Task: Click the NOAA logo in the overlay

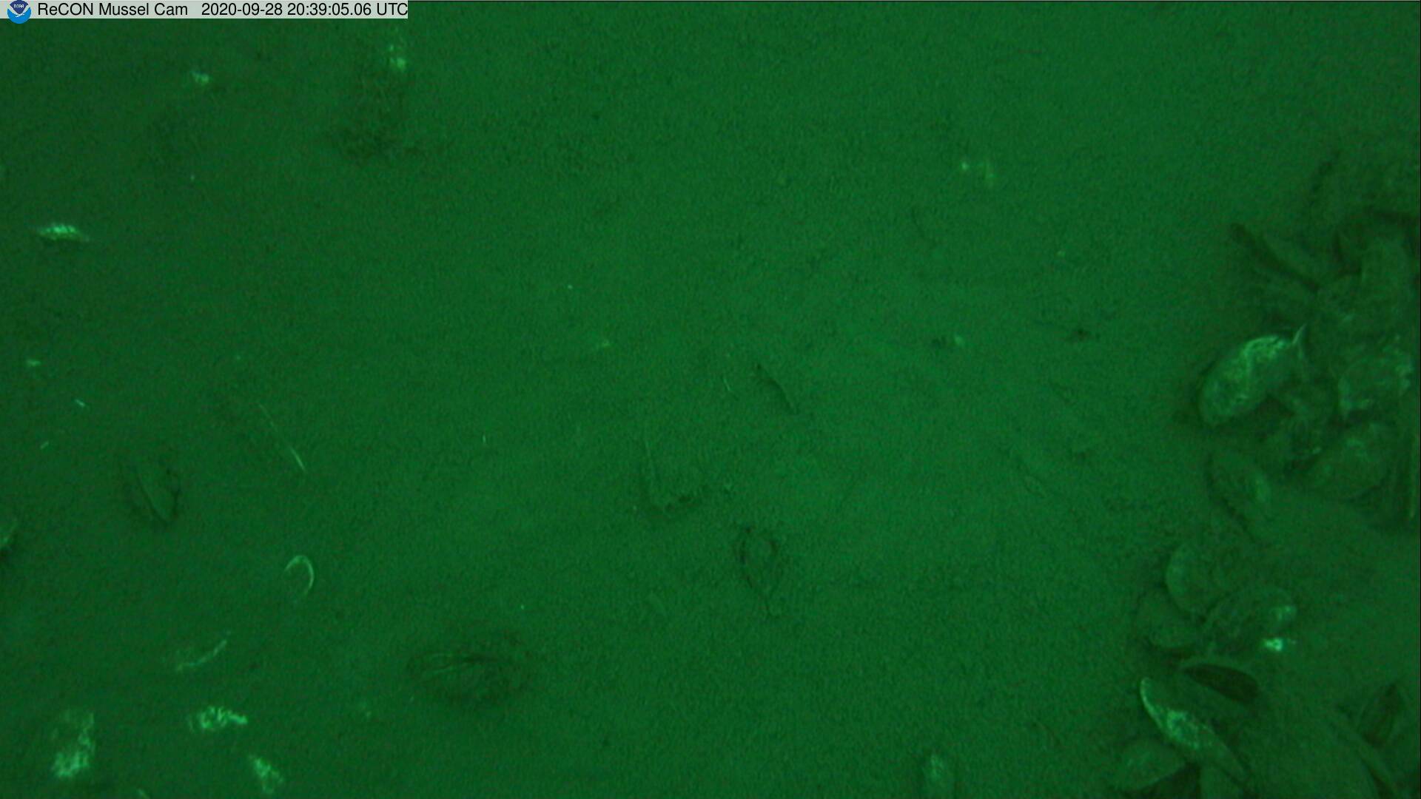Action: pyautogui.click(x=18, y=11)
